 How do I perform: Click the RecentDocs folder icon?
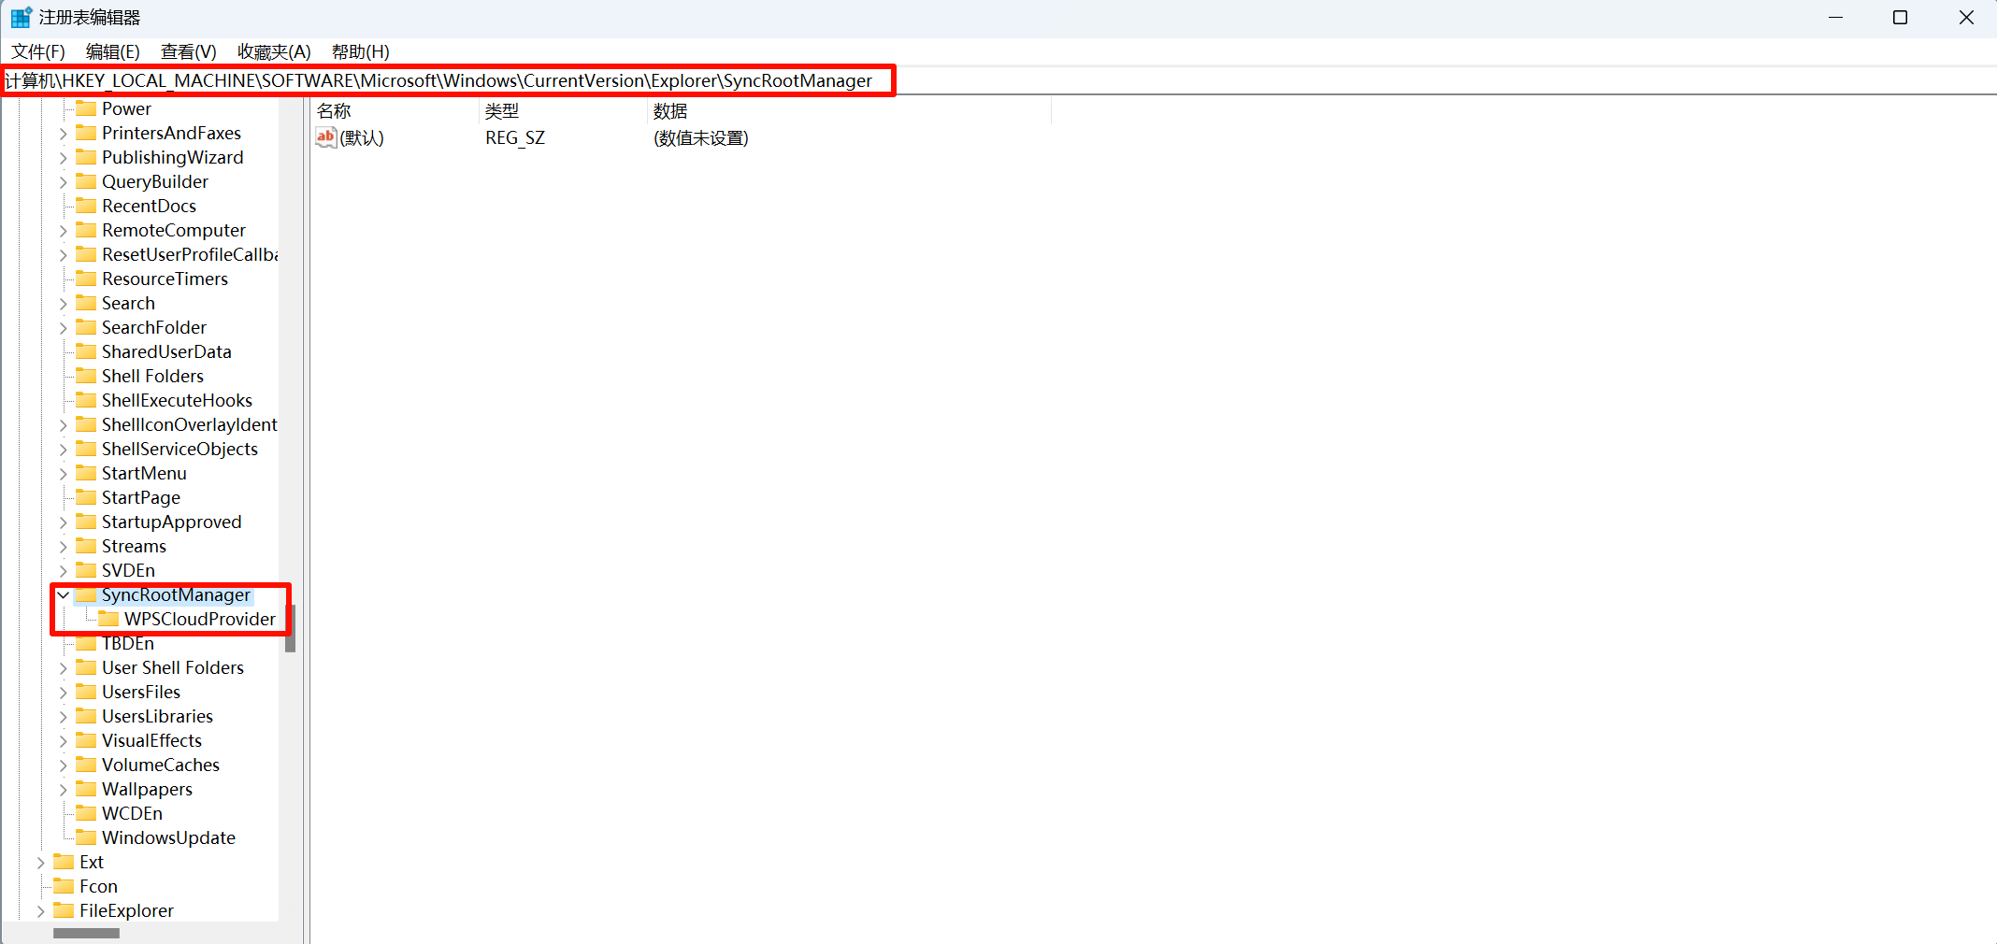coord(86,206)
